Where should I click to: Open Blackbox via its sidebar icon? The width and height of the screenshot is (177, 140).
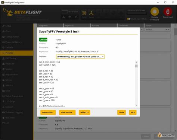[3, 118]
